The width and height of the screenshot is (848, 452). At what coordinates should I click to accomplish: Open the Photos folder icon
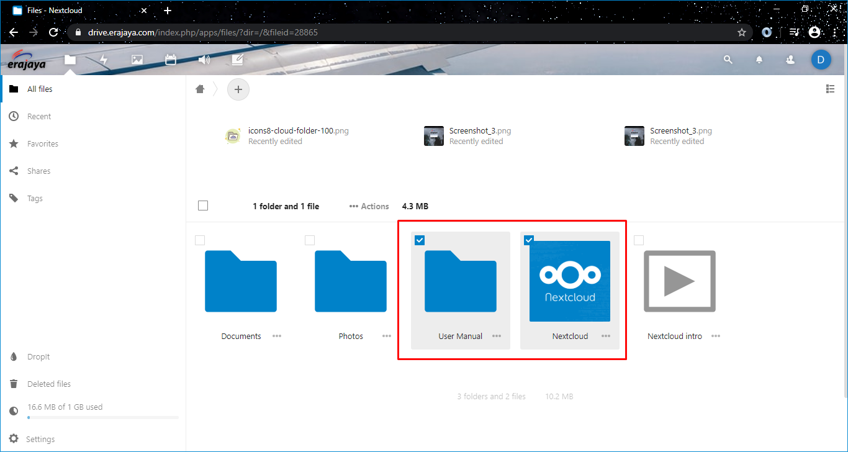pos(351,281)
